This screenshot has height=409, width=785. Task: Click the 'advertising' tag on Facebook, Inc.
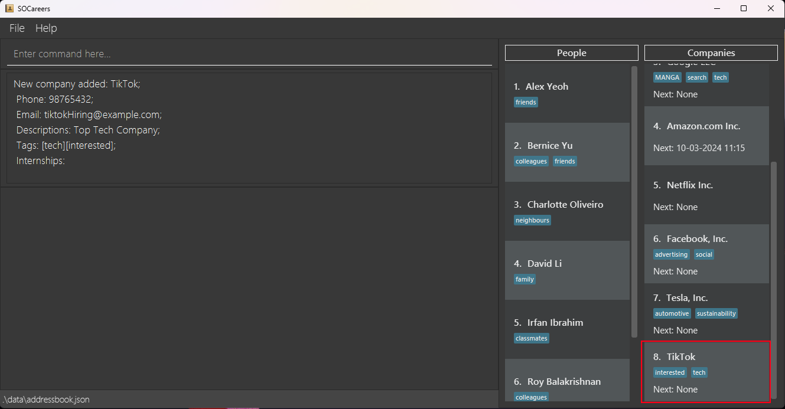pos(672,254)
